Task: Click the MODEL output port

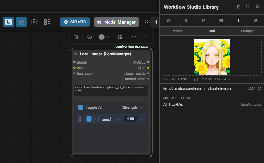Action: click(148, 62)
